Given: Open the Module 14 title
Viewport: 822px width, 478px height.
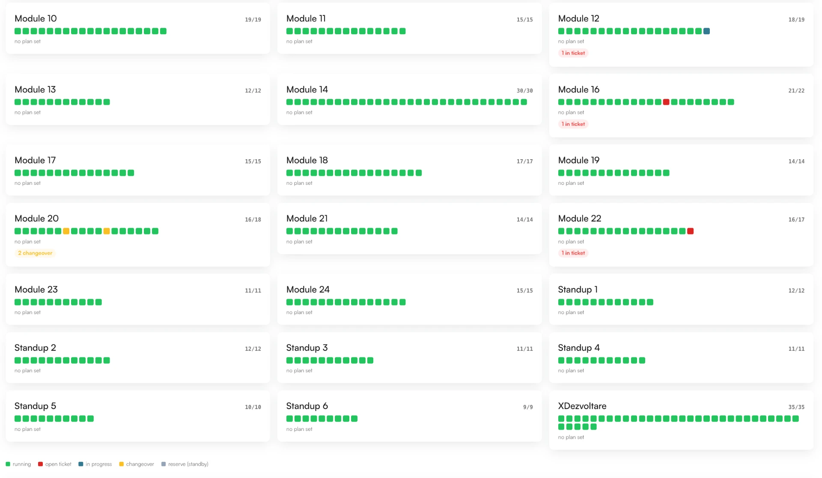Looking at the screenshot, I should pos(307,89).
